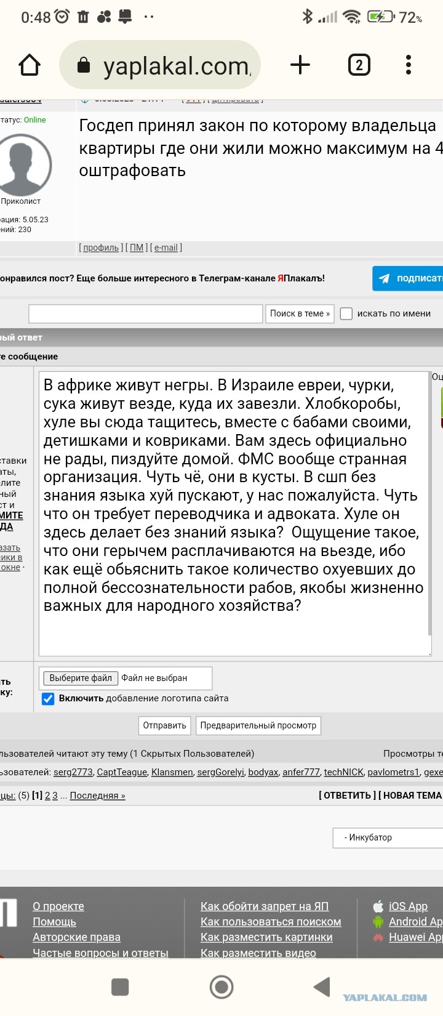Open a new tab with plus icon

300,65
